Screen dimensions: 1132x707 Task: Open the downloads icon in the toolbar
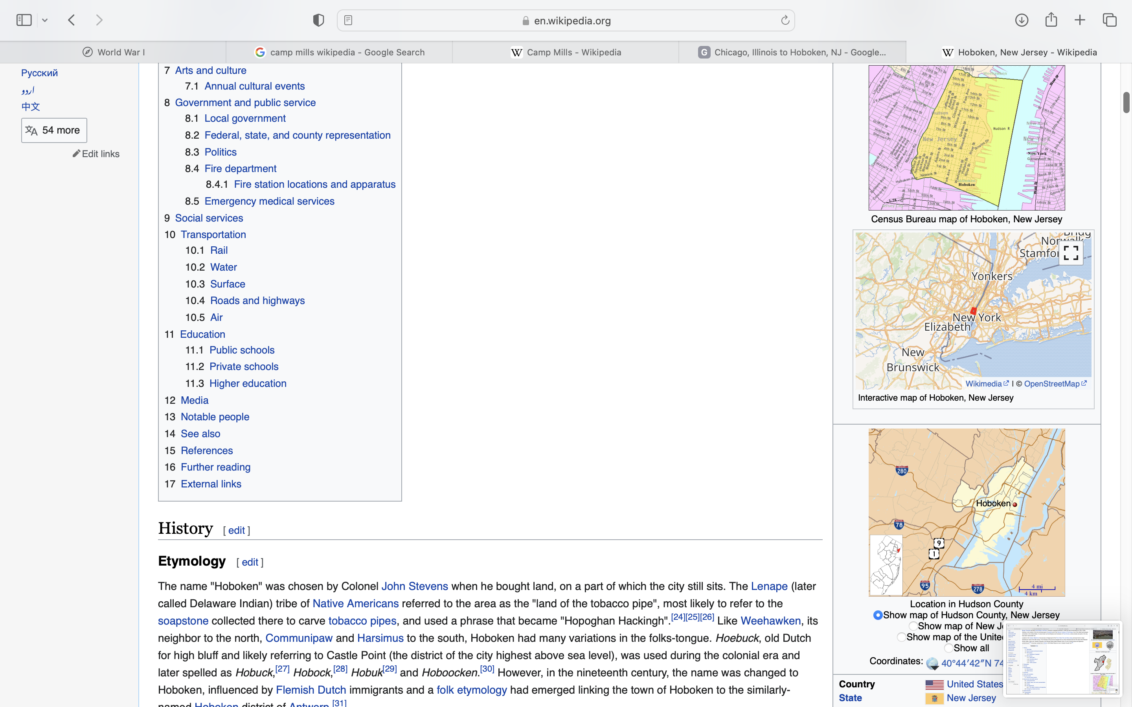[x=1022, y=20]
